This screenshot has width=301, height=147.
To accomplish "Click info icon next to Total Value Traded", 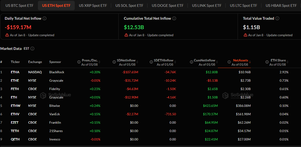I will coord(277,18).
